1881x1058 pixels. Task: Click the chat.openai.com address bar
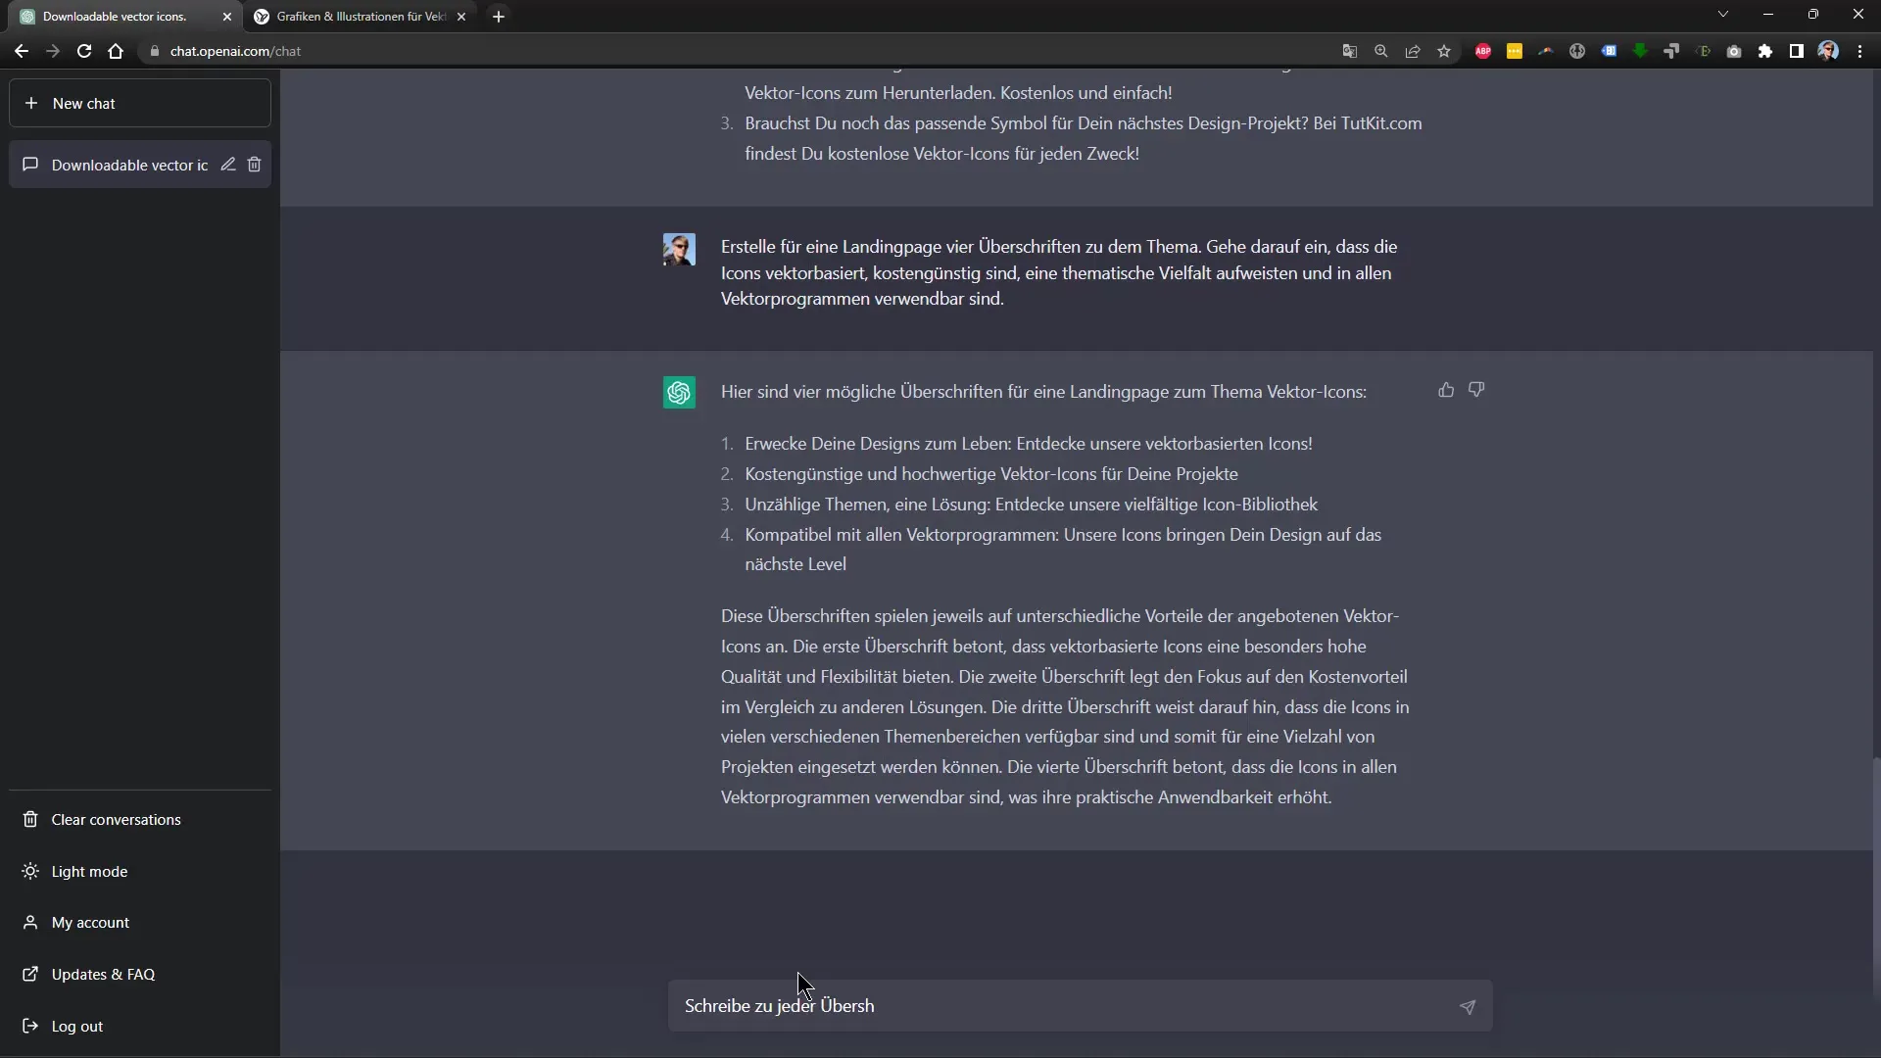(x=234, y=50)
